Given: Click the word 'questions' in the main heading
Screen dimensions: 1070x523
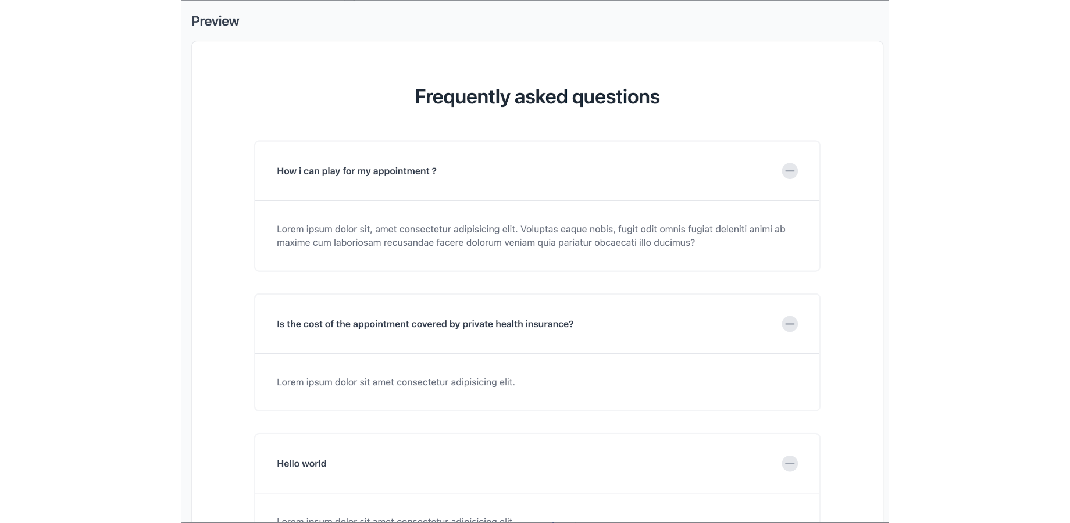Looking at the screenshot, I should [616, 96].
